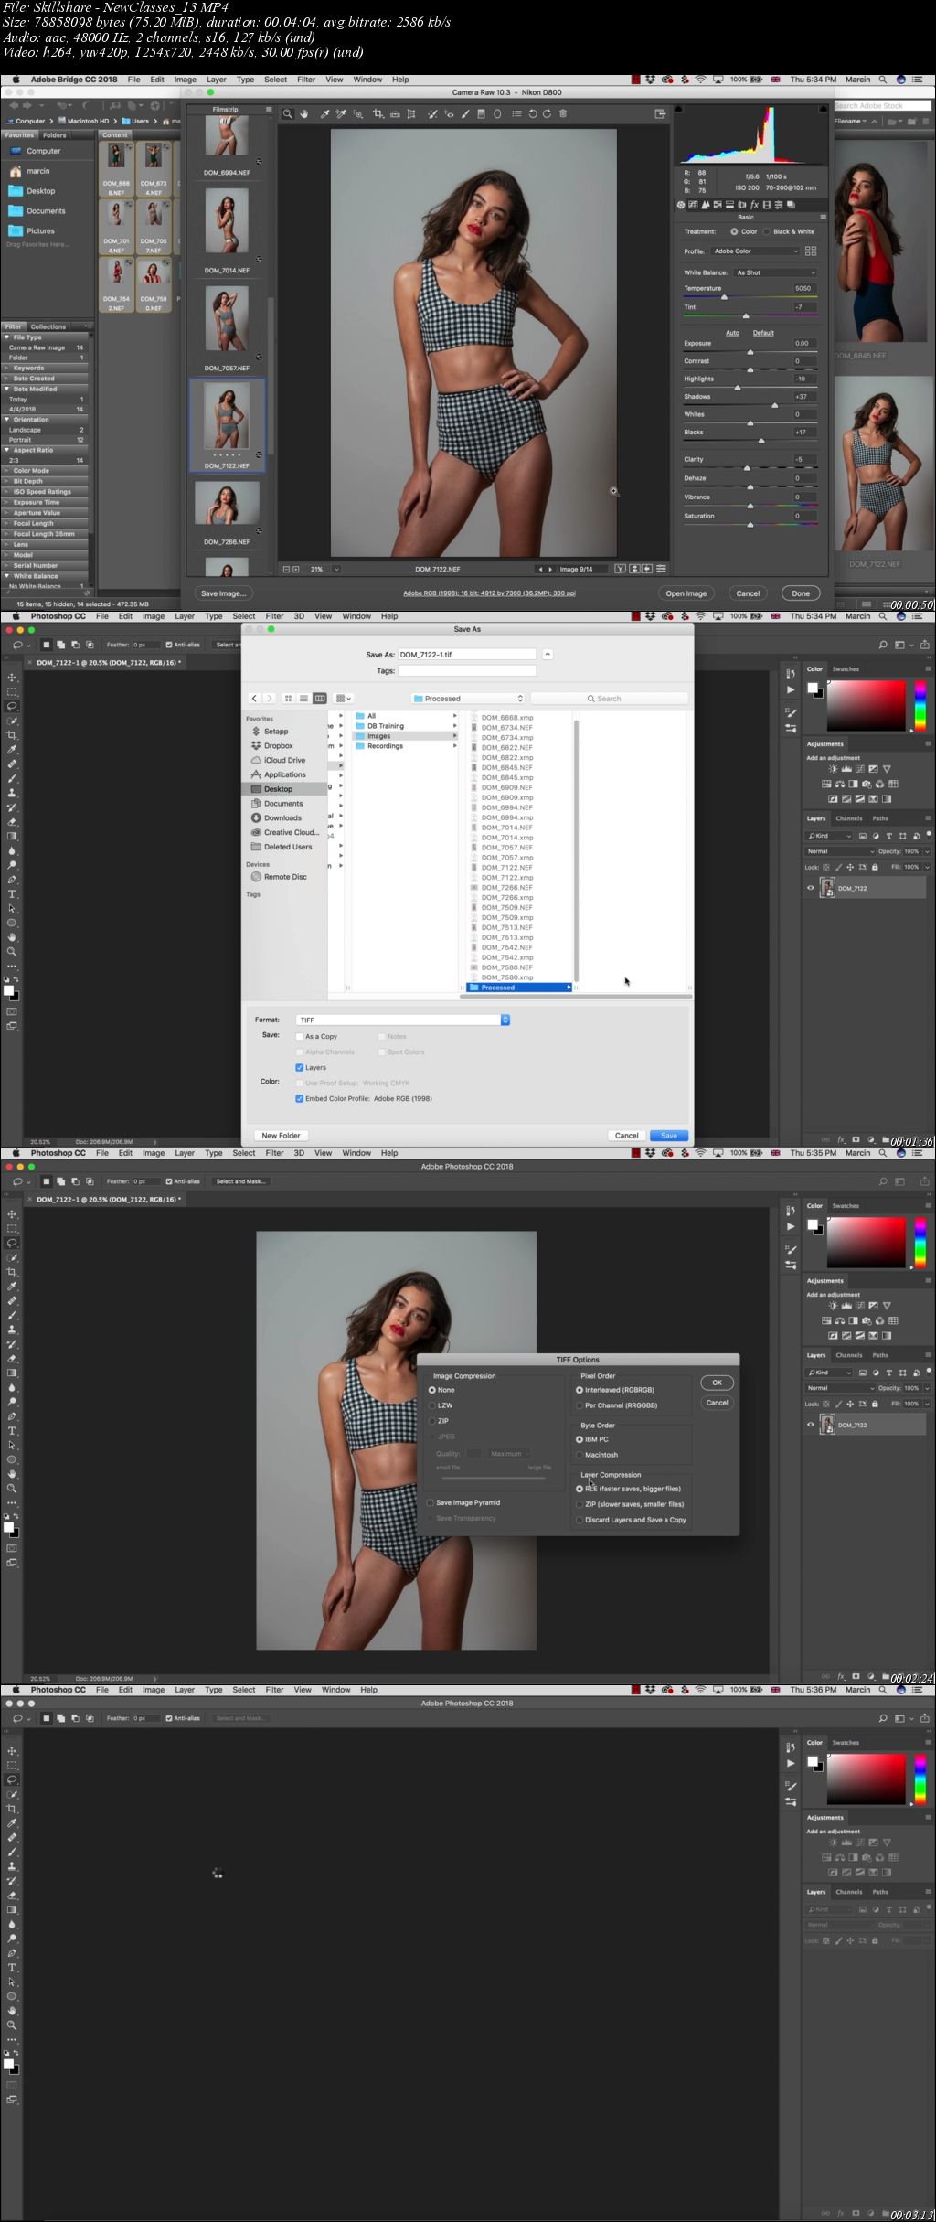The width and height of the screenshot is (936, 2222).
Task: Select the Radial Filter in Camera Raw
Action: click(497, 114)
